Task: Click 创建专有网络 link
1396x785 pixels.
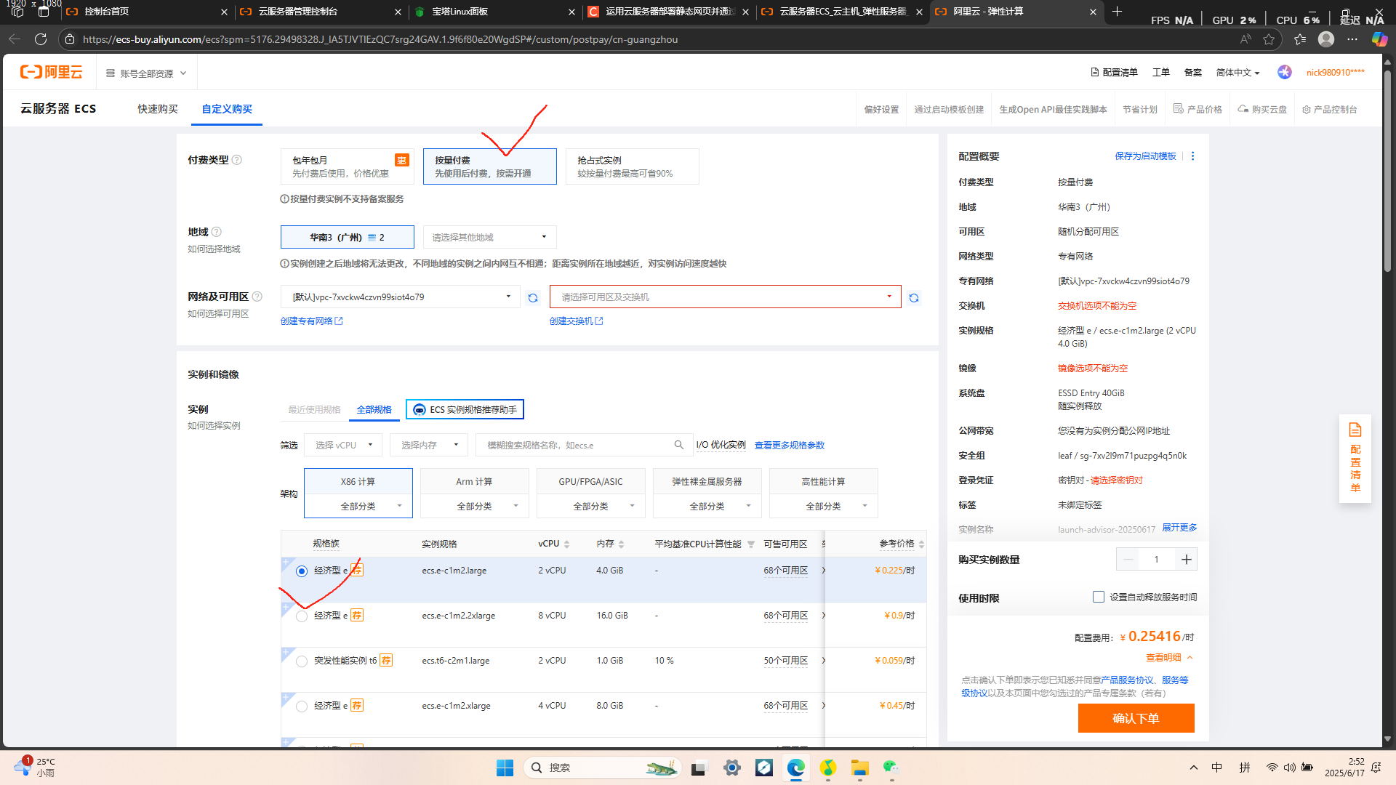Action: pyautogui.click(x=311, y=321)
